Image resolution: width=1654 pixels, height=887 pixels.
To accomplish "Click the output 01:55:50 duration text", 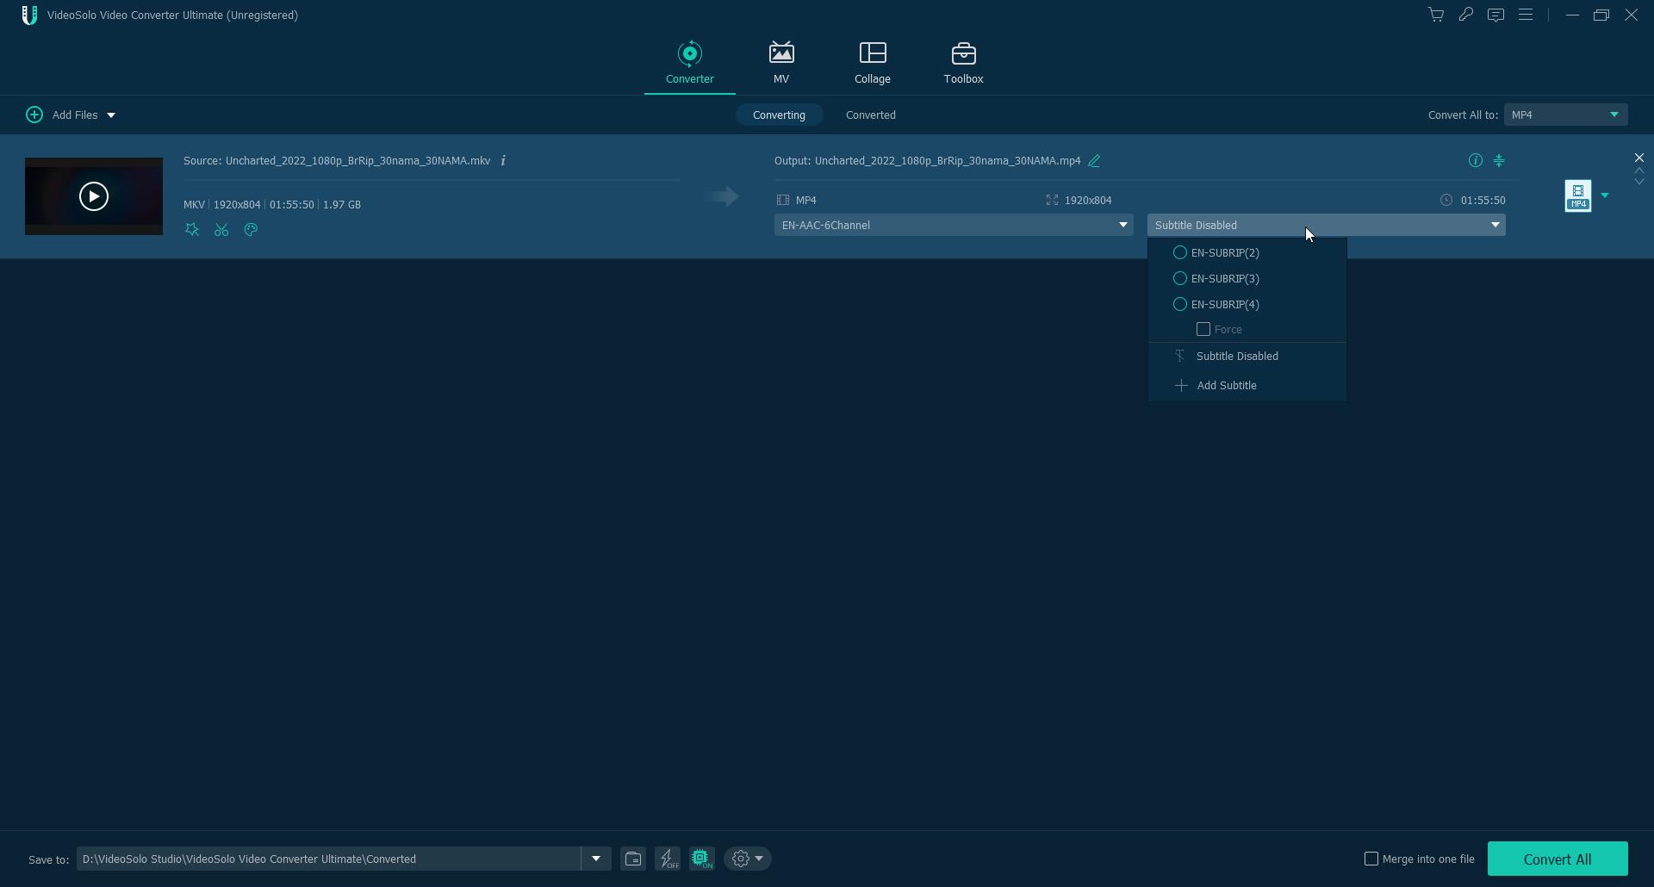I will pyautogui.click(x=1483, y=200).
